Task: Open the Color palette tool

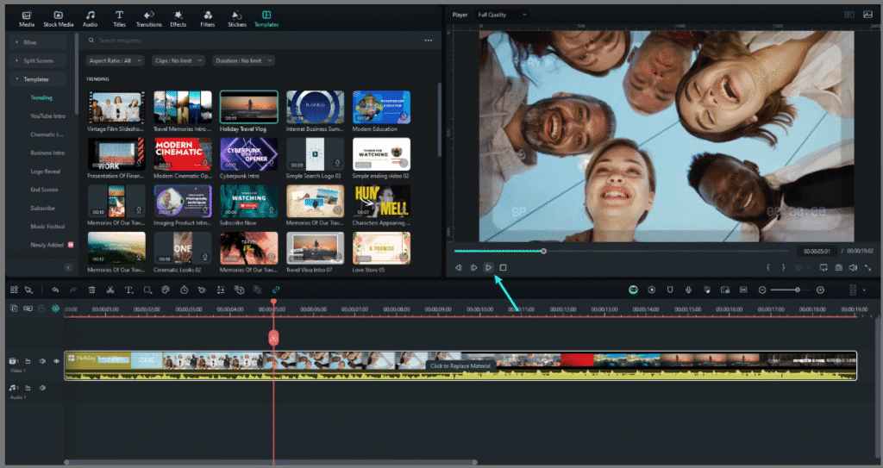Action: coord(166,290)
